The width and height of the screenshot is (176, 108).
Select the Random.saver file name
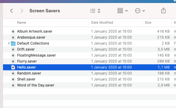tap(29, 73)
